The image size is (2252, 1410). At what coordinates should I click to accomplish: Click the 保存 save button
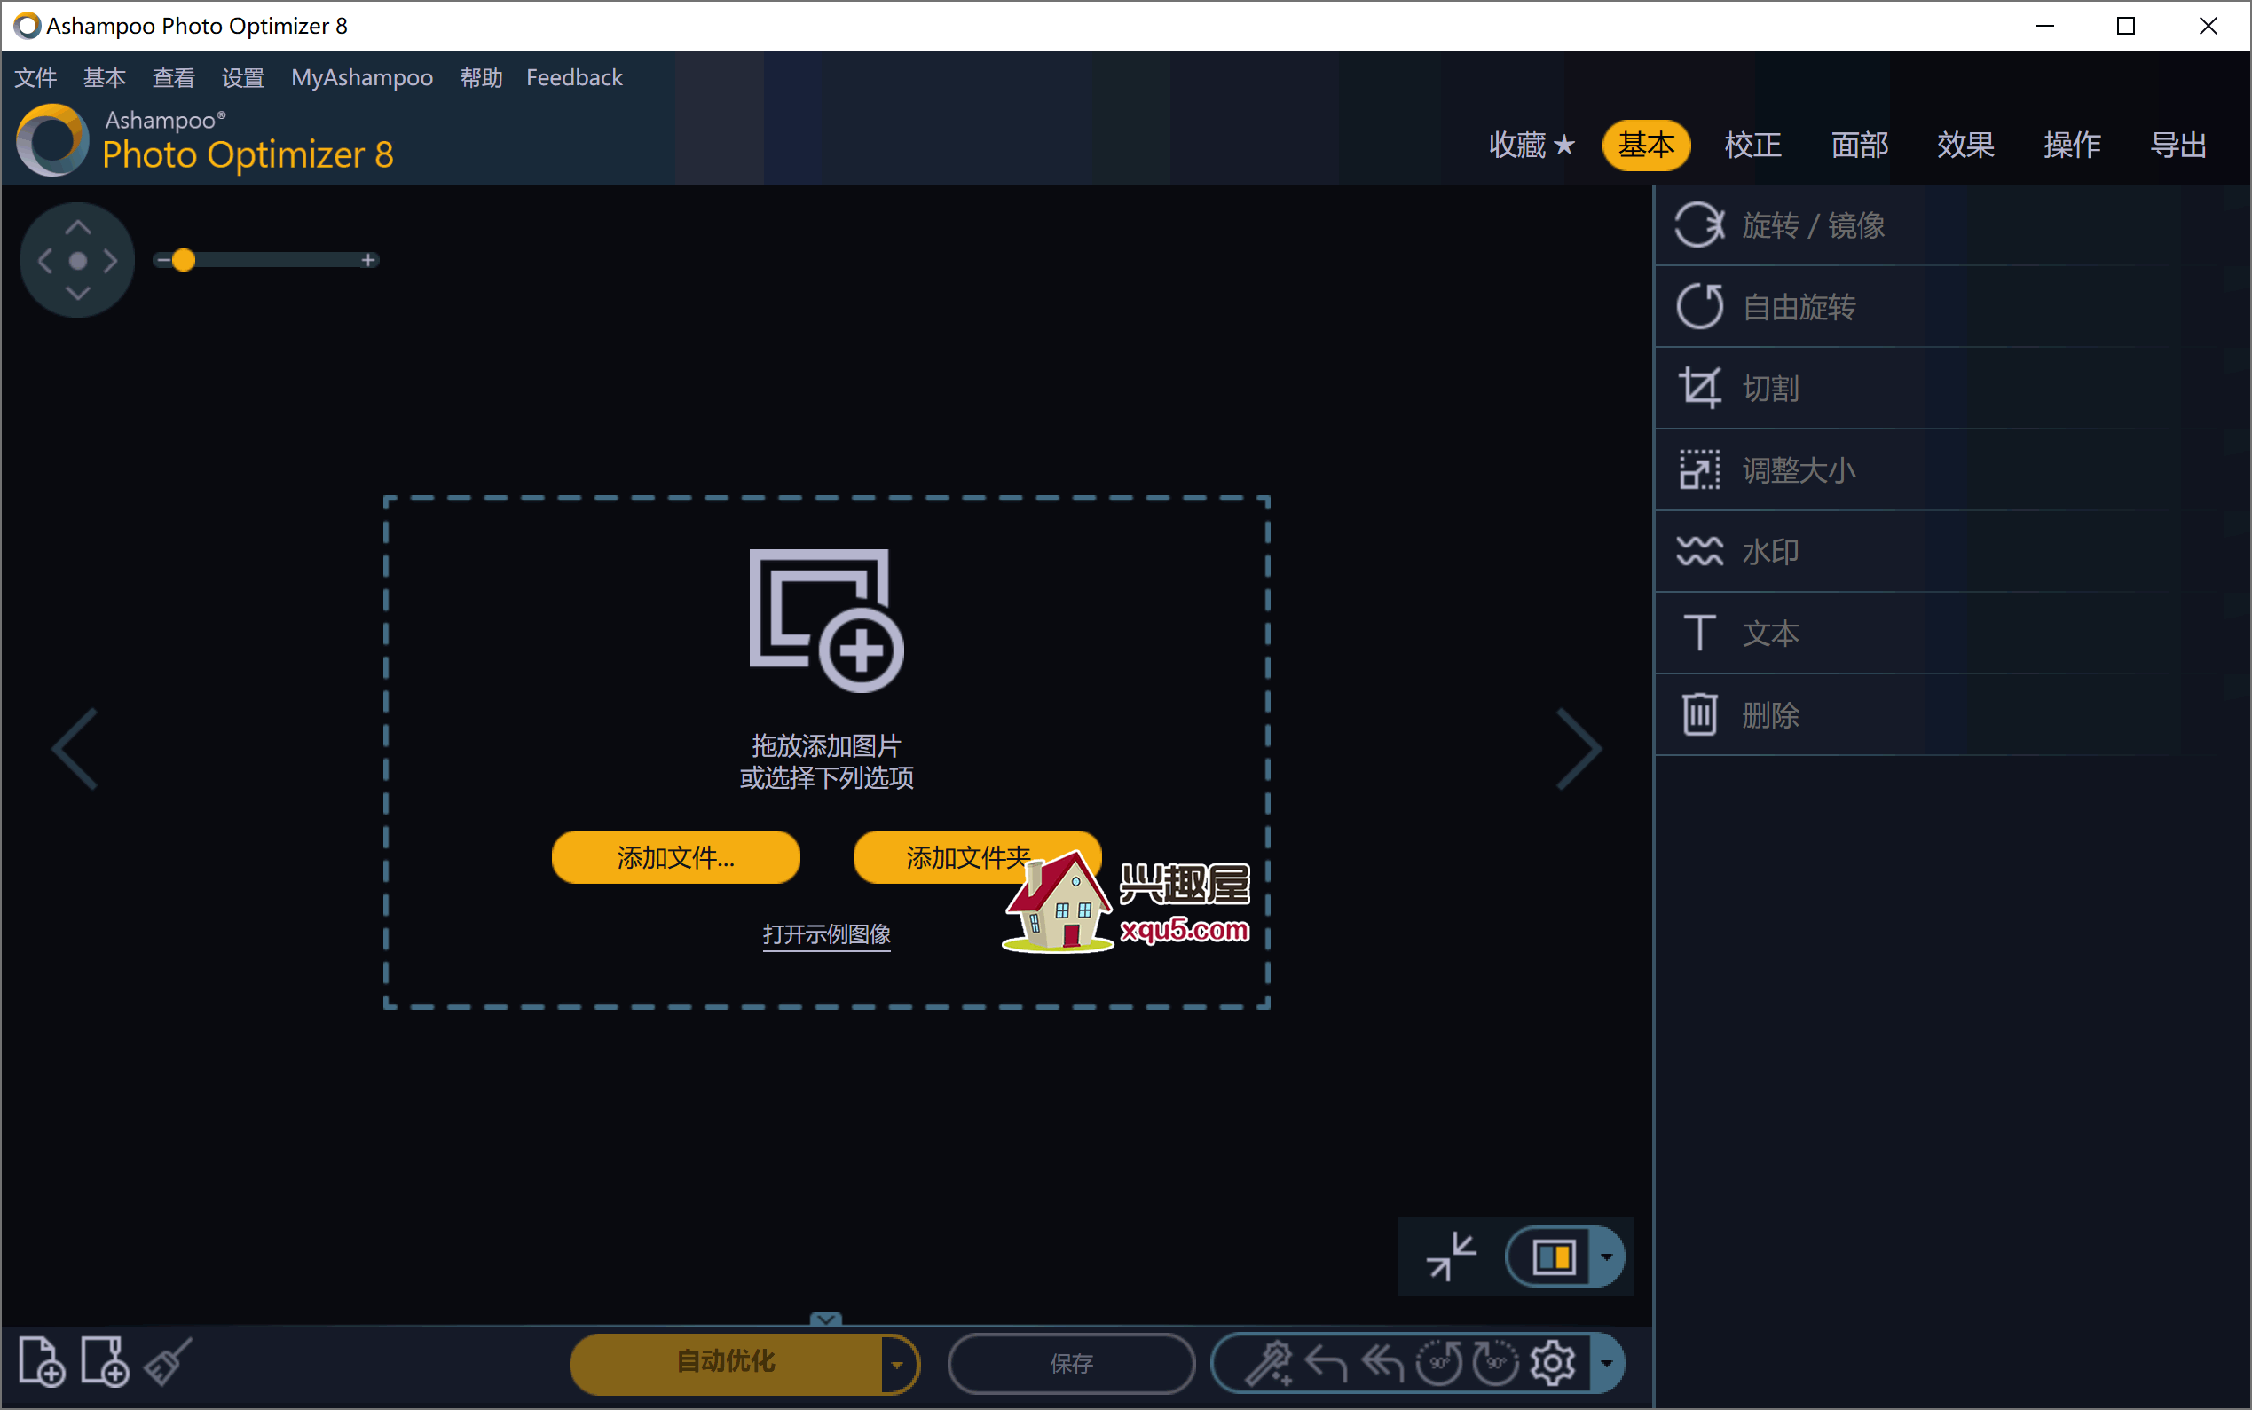[x=1072, y=1365]
